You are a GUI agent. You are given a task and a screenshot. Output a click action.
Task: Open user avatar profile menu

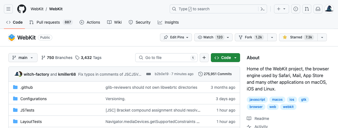coord(329,9)
